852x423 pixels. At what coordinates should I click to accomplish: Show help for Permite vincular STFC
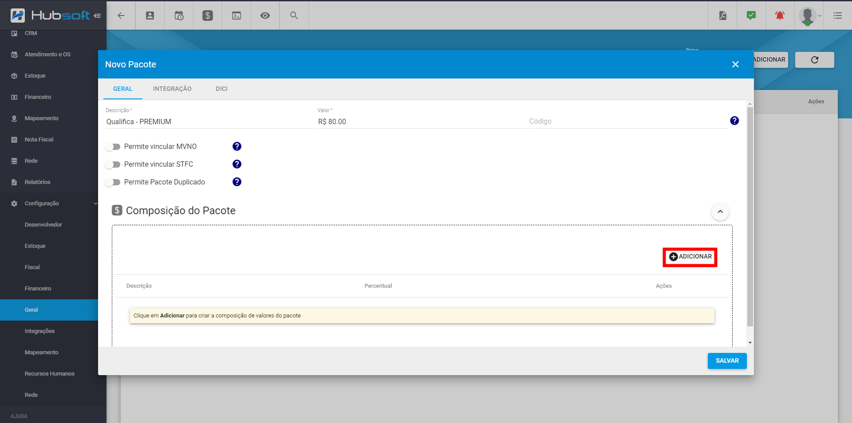pos(237,164)
